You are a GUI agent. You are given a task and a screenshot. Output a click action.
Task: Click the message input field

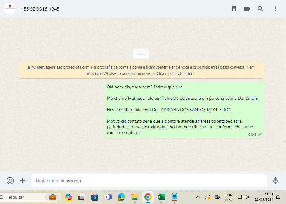[149, 181]
